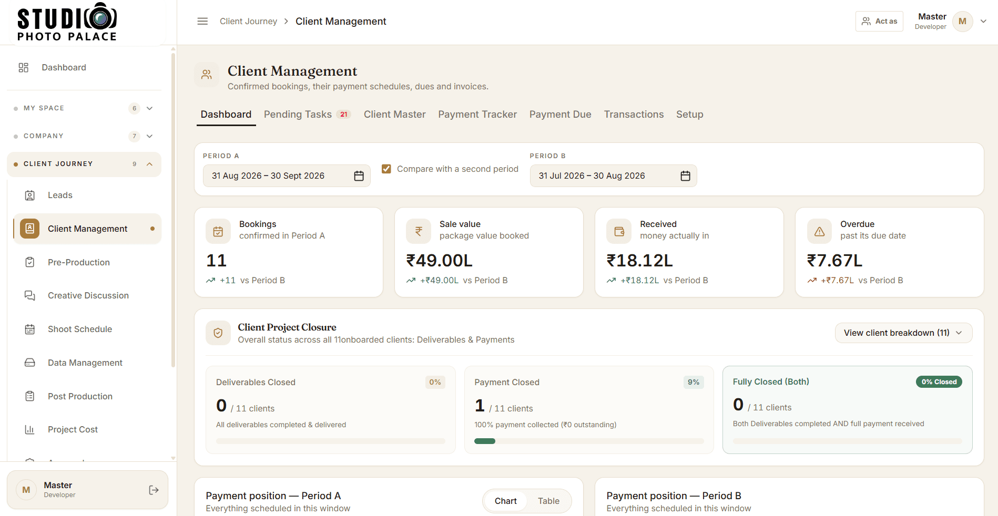Open the Setup tab
Viewport: 998px width, 516px height.
pyautogui.click(x=689, y=115)
